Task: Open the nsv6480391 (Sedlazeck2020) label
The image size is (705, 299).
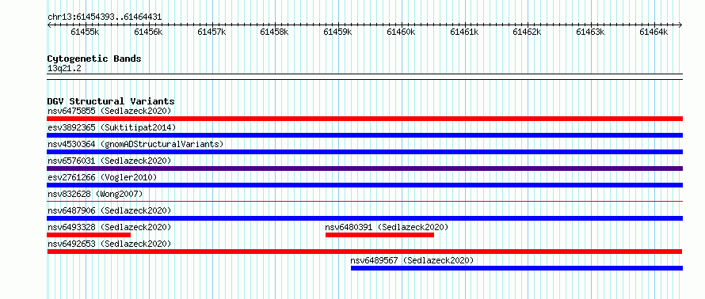Action: (x=387, y=227)
